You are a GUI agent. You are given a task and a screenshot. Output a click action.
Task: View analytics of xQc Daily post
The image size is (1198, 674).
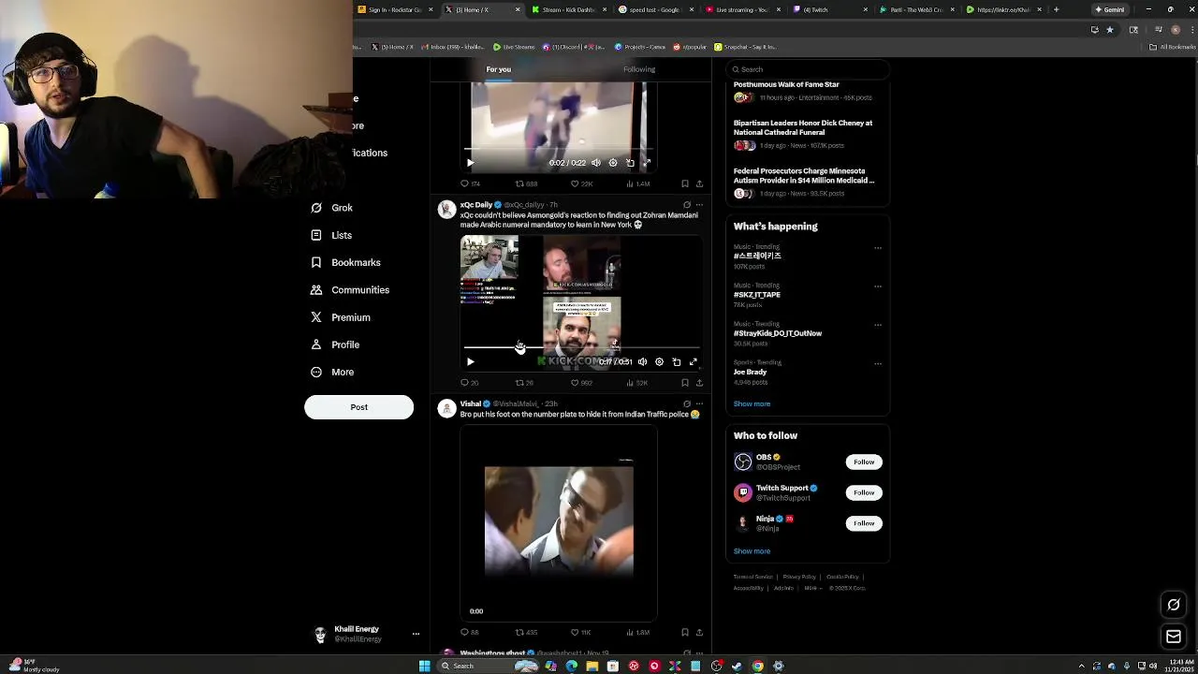636,383
